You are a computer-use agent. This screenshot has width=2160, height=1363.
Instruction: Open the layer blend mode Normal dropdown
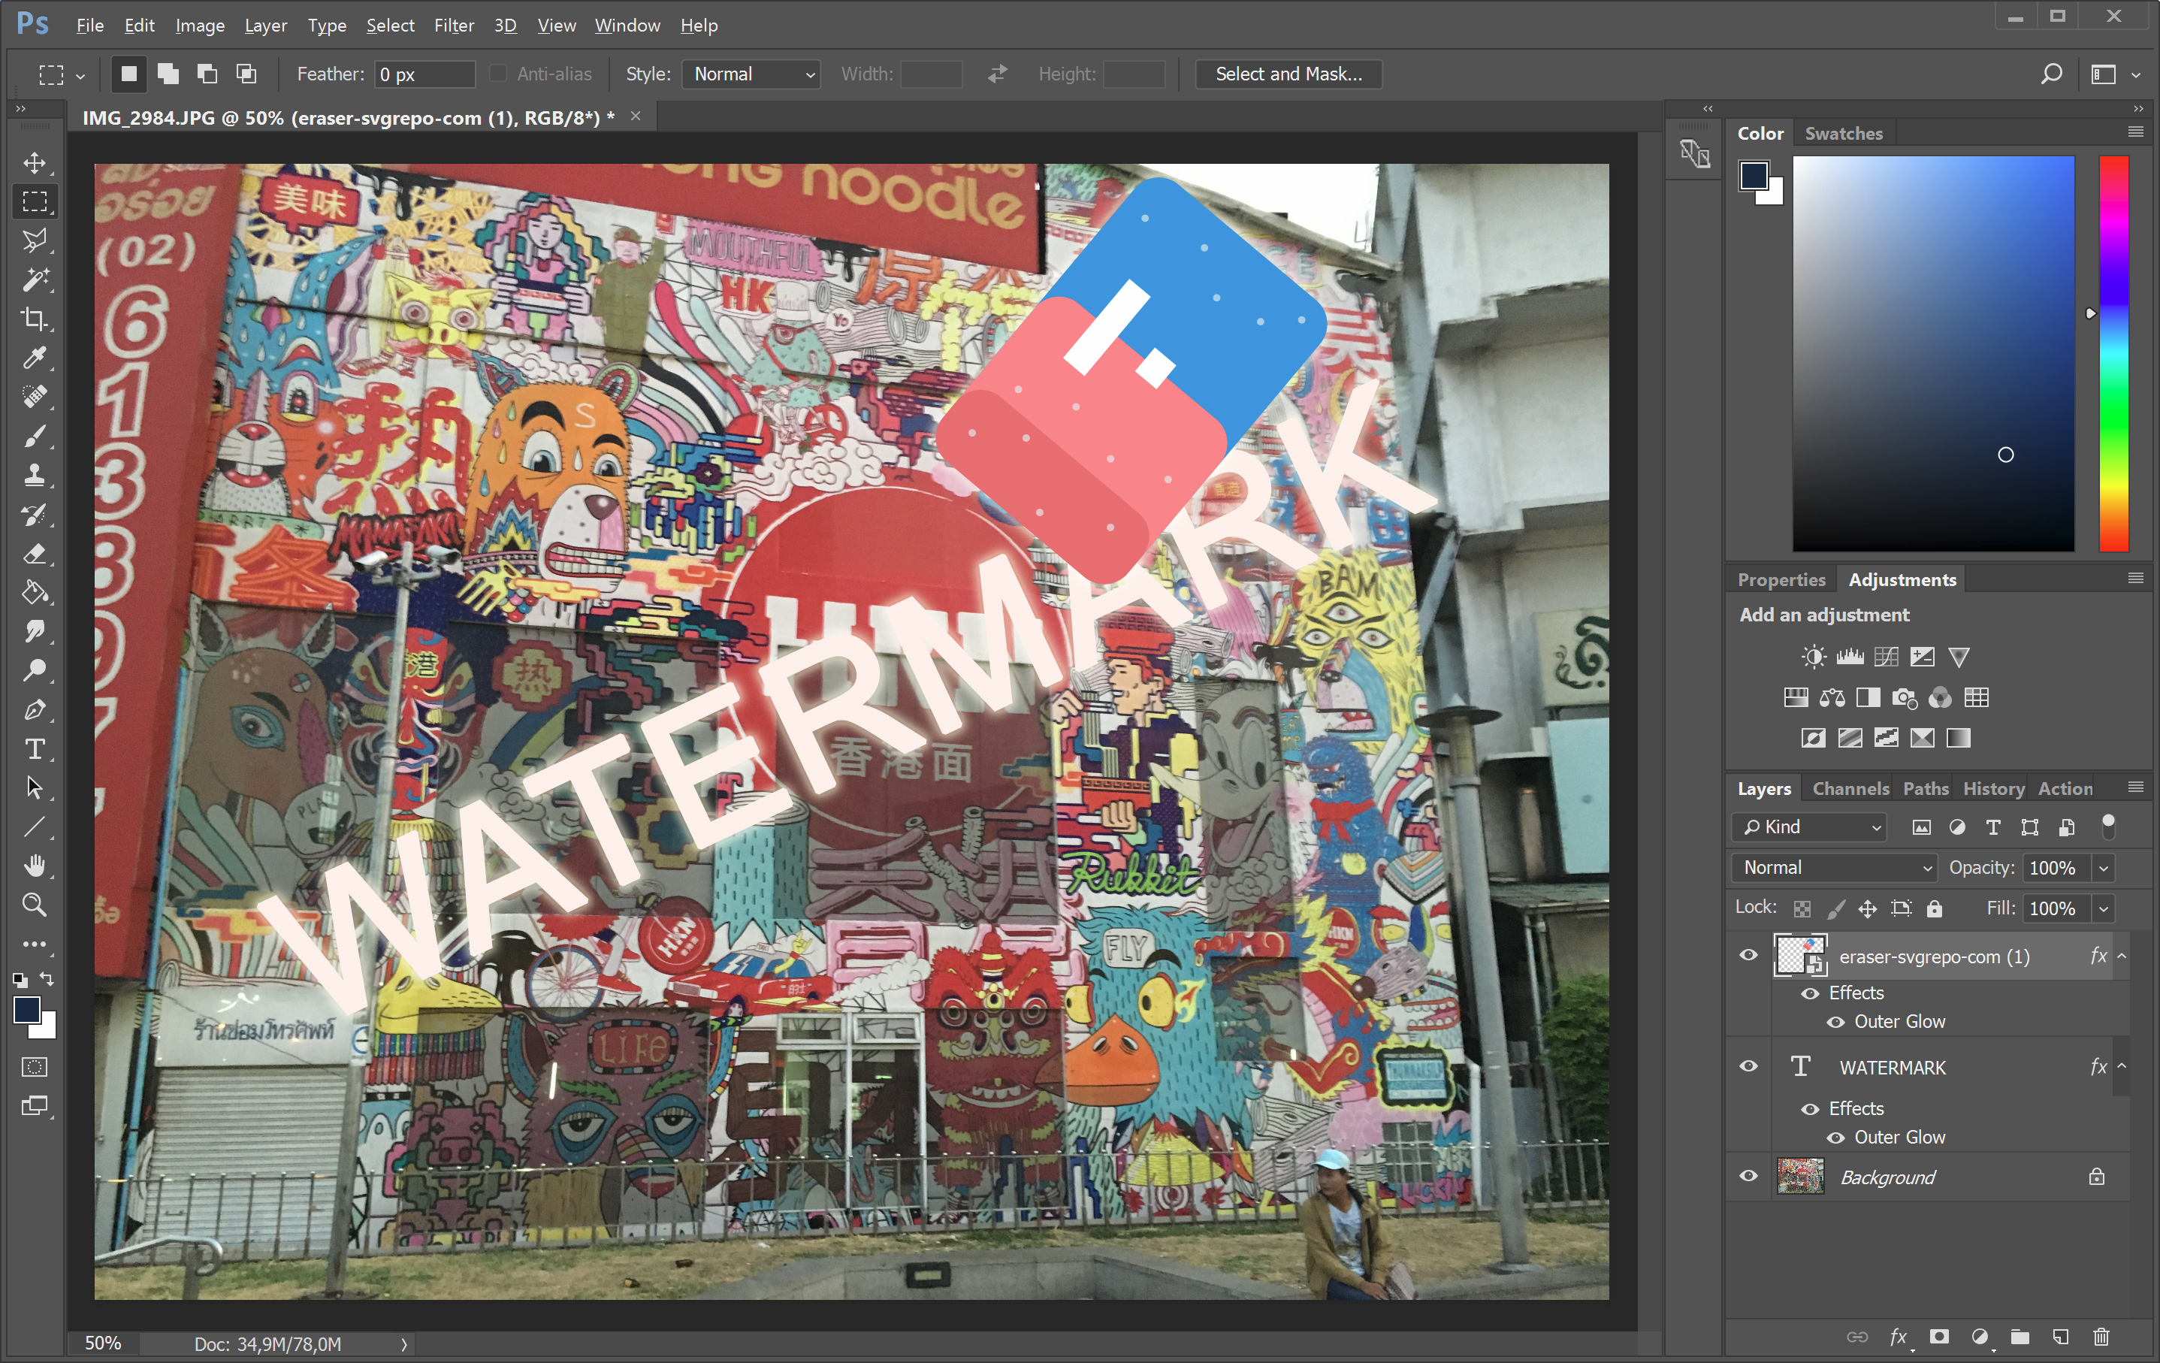coord(1835,868)
